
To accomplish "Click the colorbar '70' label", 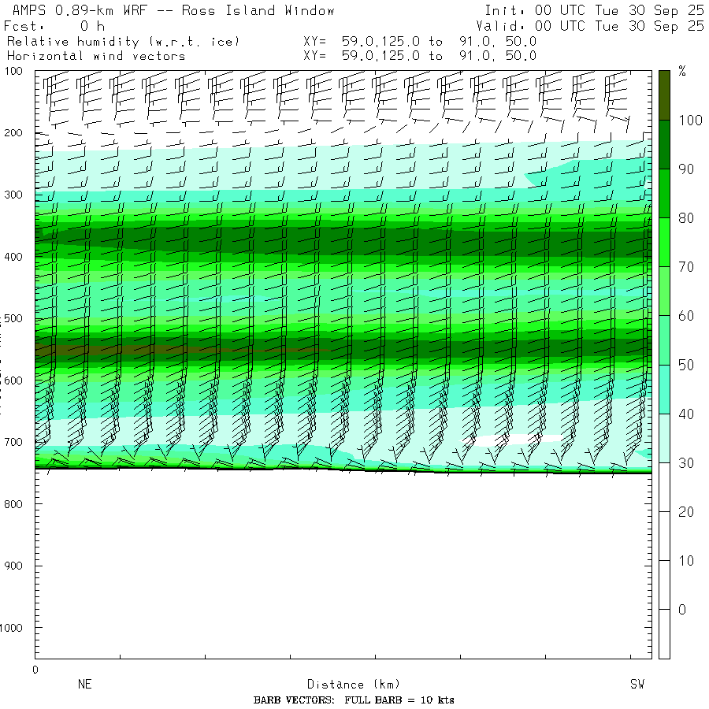I will pos(686,267).
